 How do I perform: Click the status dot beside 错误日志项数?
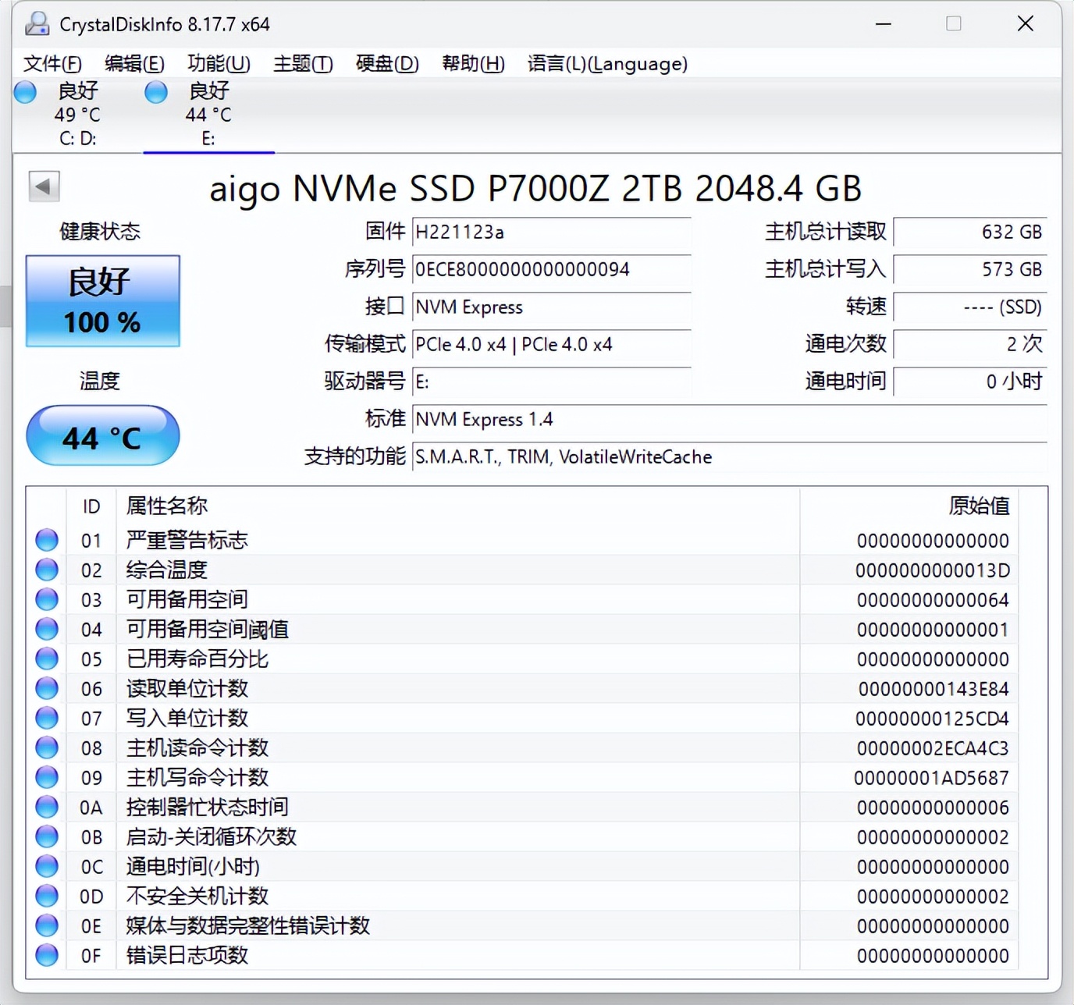tap(46, 955)
